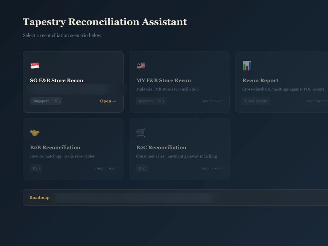Select the MY F&B Store Recon title
This screenshot has width=328, height=246.
pyautogui.click(x=163, y=80)
